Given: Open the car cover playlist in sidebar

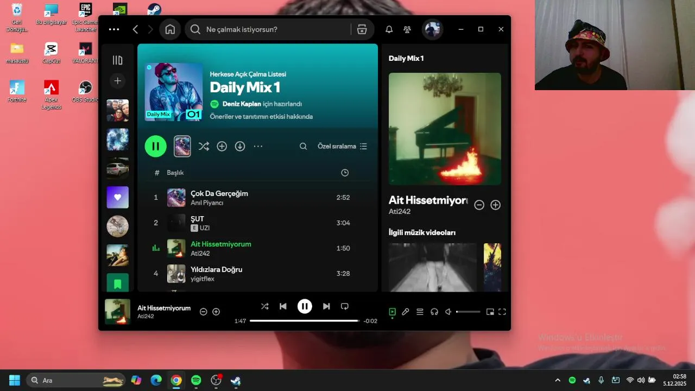Looking at the screenshot, I should pyautogui.click(x=118, y=168).
